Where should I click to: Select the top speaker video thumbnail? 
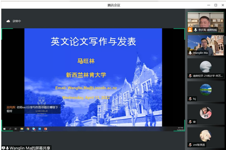click(x=206, y=22)
